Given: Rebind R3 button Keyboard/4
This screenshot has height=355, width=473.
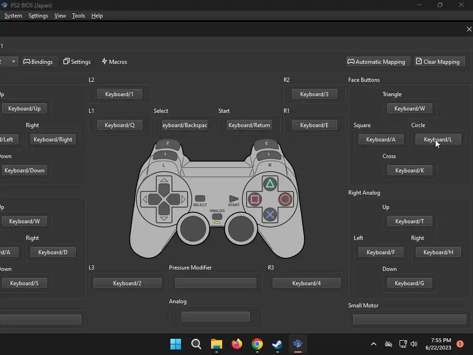Looking at the screenshot, I should click(x=307, y=283).
